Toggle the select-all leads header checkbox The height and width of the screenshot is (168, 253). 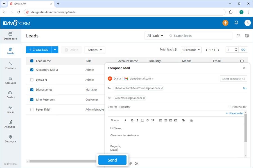[32, 61]
